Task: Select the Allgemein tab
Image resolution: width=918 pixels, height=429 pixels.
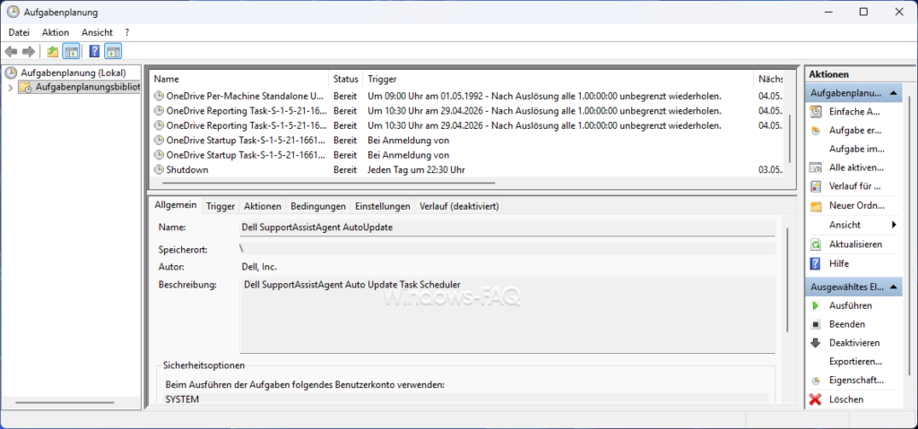Action: [x=176, y=205]
